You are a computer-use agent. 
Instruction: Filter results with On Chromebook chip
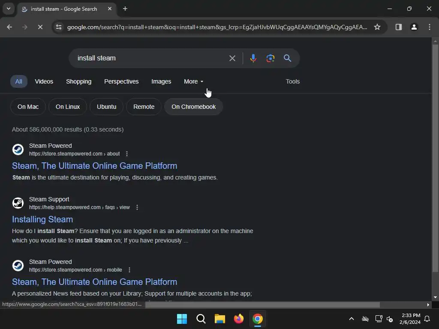click(x=193, y=107)
